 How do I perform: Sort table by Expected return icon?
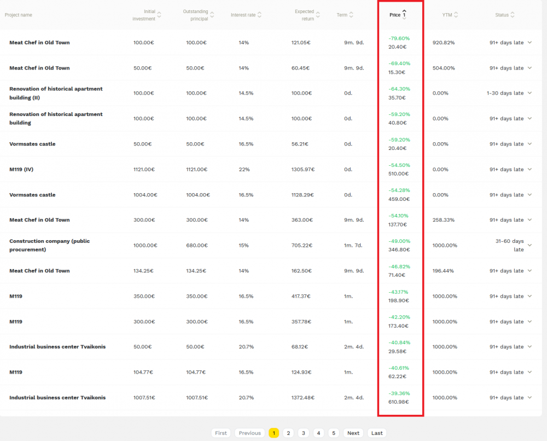coord(318,15)
